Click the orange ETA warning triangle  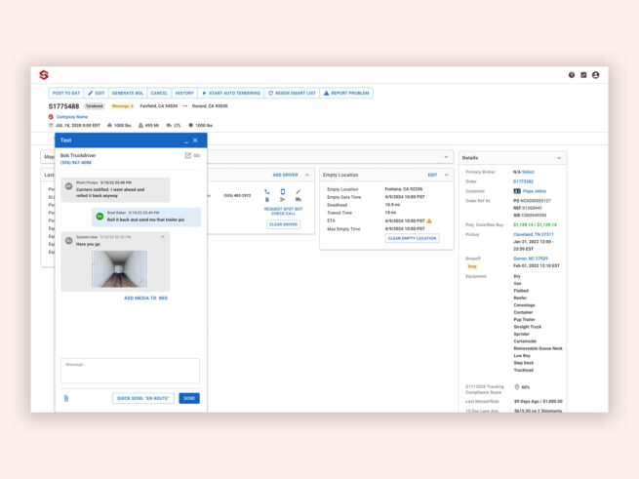tap(429, 220)
